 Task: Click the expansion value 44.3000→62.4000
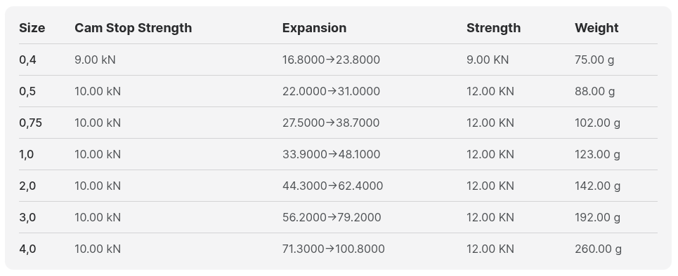332,186
